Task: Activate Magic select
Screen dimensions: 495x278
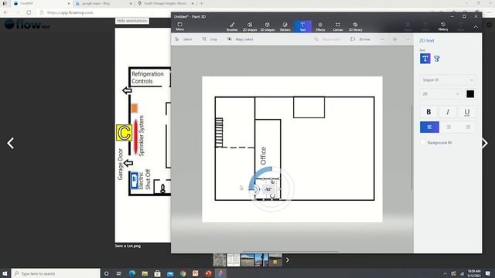Action: 241,39
